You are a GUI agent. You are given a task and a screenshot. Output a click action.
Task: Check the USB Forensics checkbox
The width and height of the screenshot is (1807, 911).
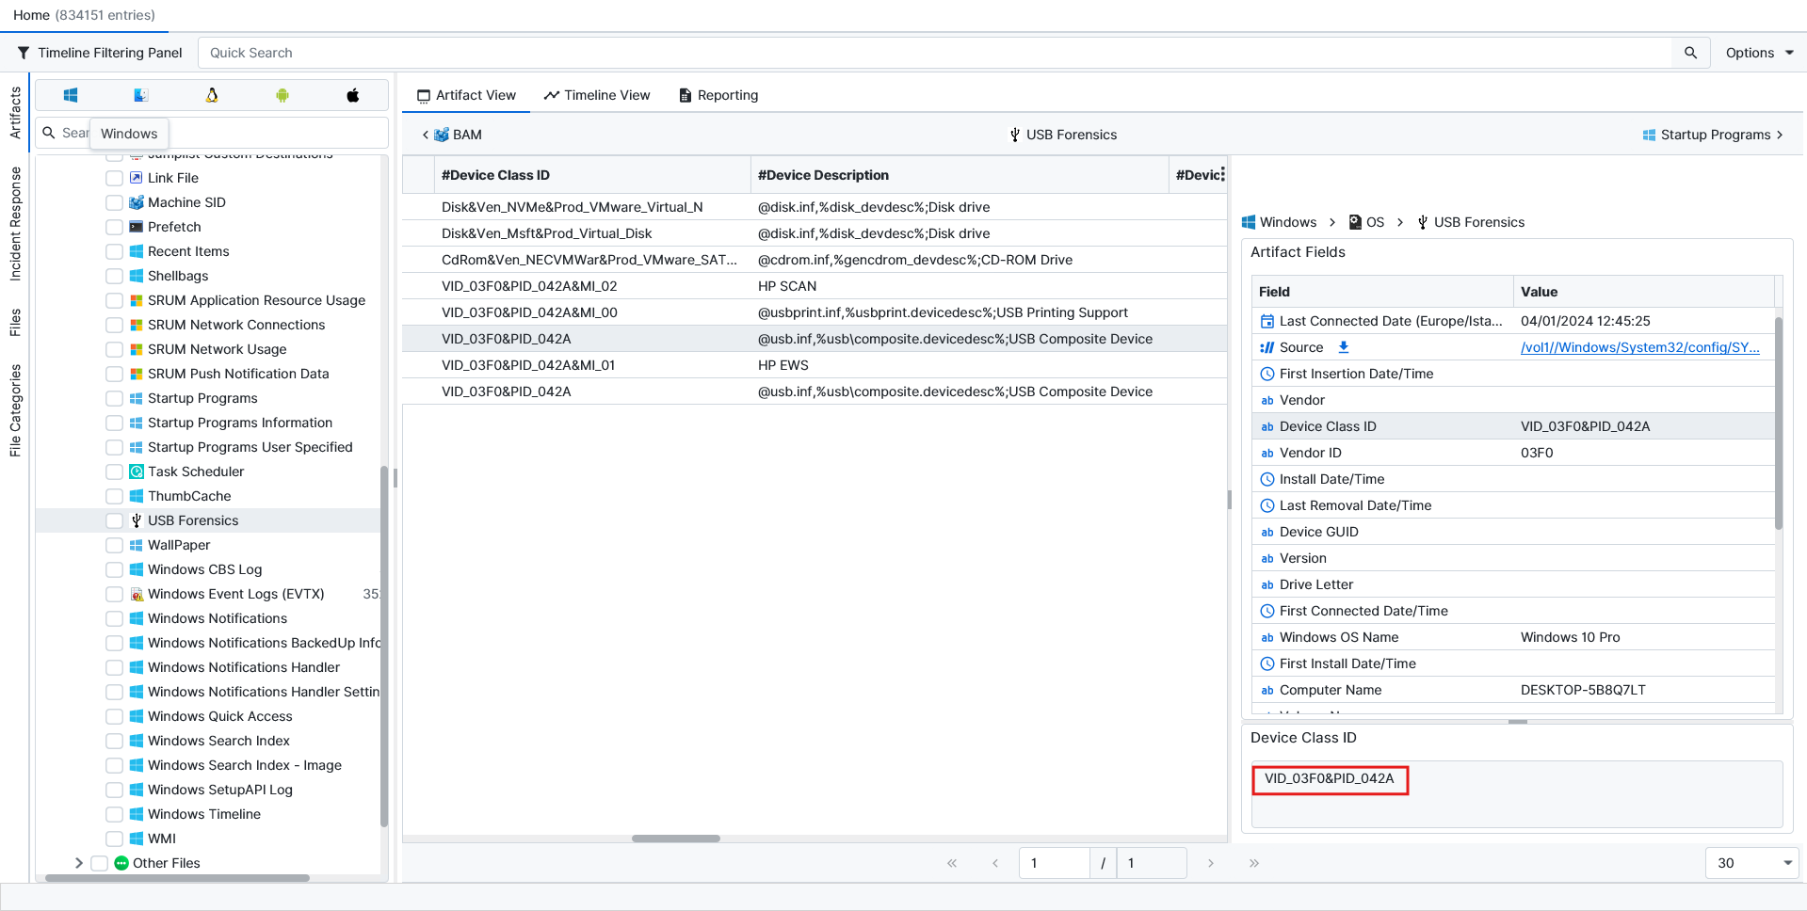coord(115,520)
